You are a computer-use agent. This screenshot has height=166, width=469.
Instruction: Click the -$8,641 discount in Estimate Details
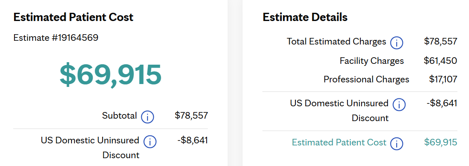[442, 103]
